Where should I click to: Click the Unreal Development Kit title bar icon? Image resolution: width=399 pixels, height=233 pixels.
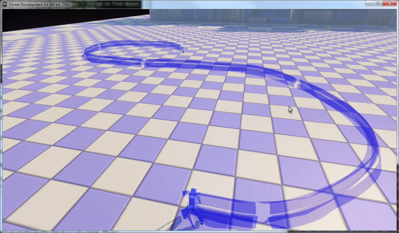(4, 4)
